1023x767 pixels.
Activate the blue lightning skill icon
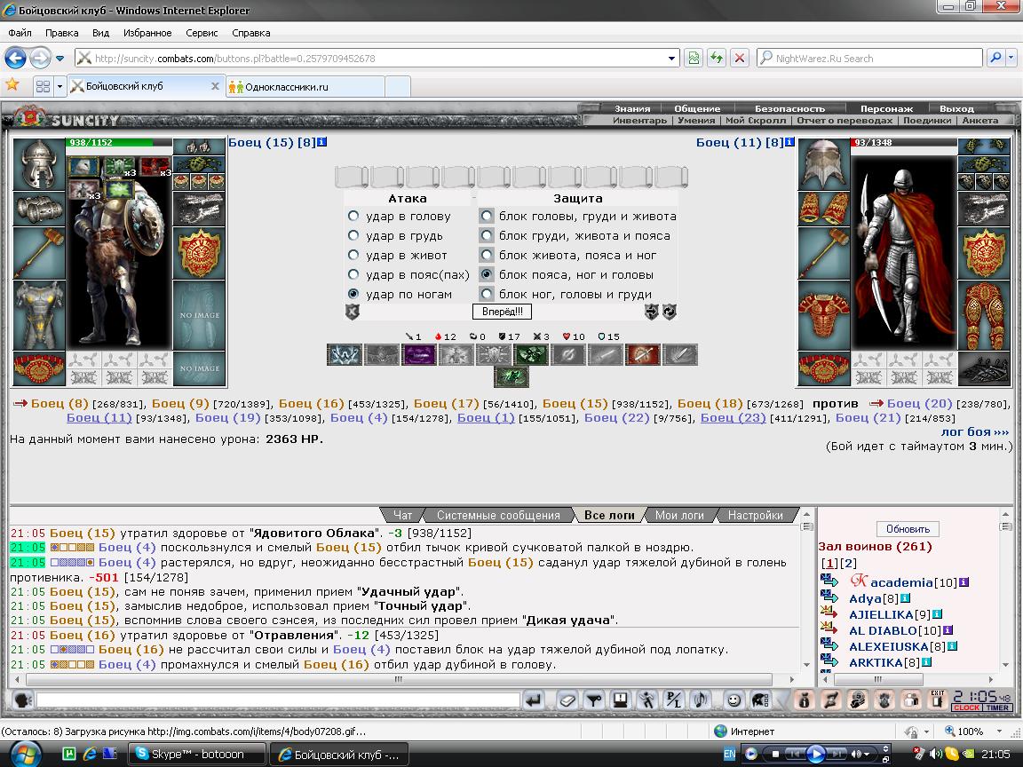tap(345, 355)
